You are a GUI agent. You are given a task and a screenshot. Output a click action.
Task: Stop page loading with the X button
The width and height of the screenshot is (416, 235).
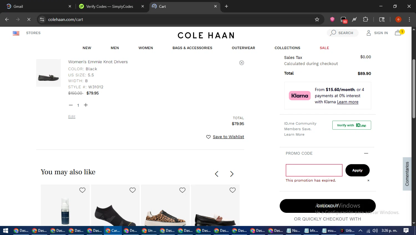coord(29,19)
